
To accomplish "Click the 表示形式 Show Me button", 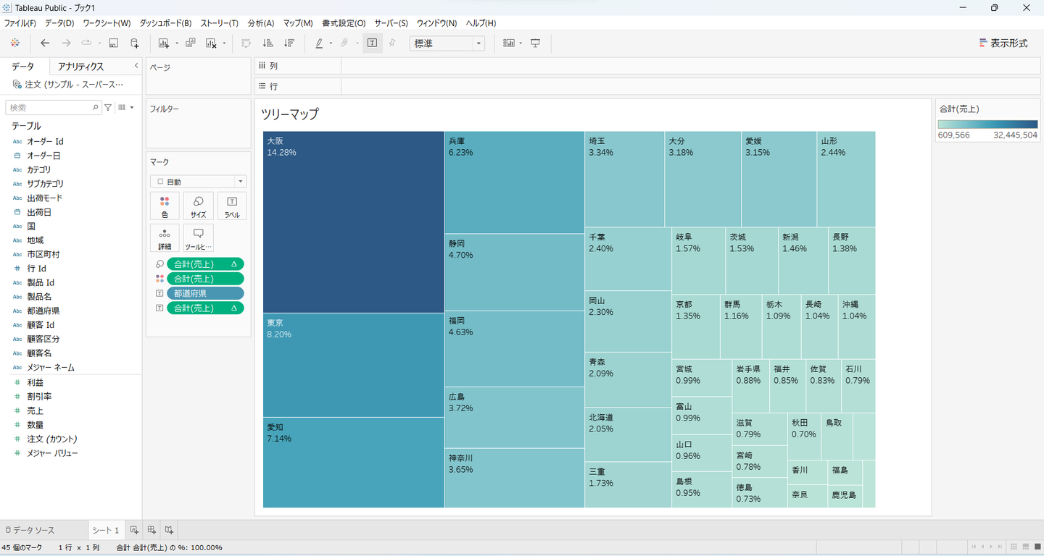I will (x=1003, y=43).
